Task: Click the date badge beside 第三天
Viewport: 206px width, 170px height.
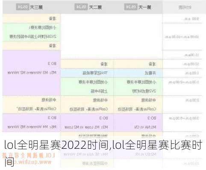Action: (x=23, y=7)
